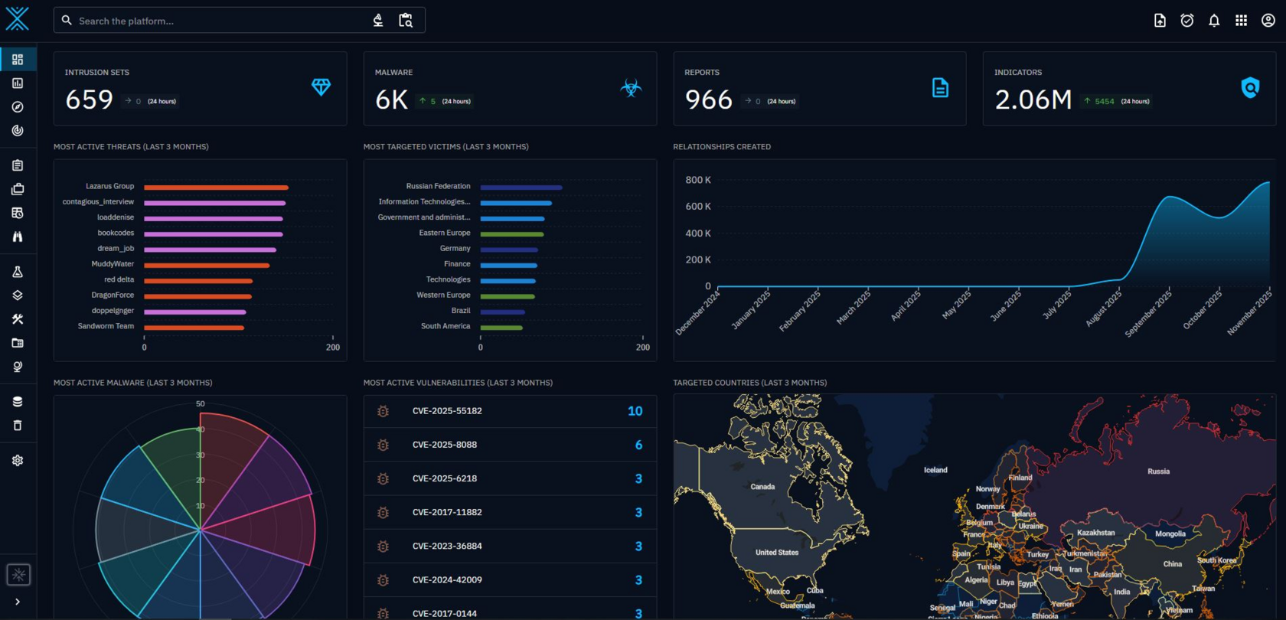Open the bar chart Dashboards sidebar icon
Screen dimensions: 1286x620
[x=18, y=83]
